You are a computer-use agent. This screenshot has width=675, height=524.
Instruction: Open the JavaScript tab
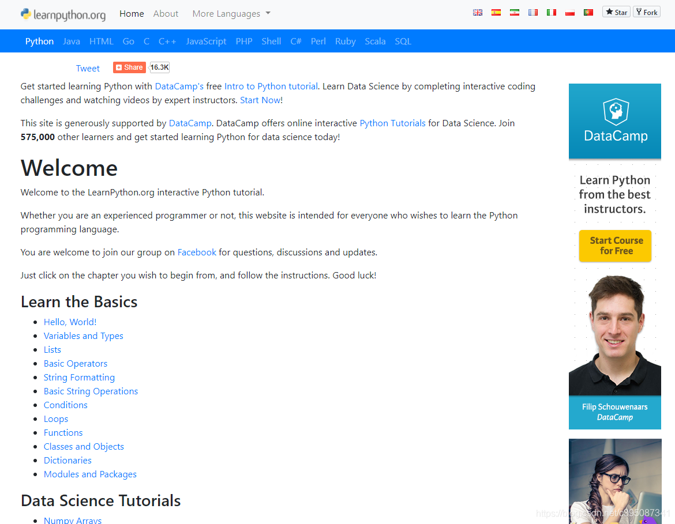[206, 42]
